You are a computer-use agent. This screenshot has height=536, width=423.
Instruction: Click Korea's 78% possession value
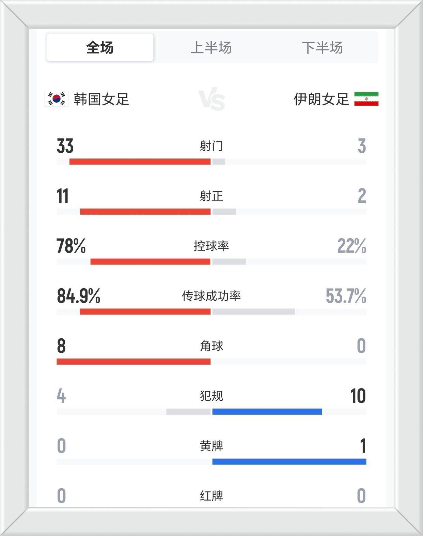tap(71, 246)
